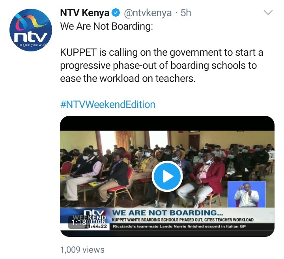
Task: Click the KUPPET subheadline in the video
Action: click(x=183, y=220)
